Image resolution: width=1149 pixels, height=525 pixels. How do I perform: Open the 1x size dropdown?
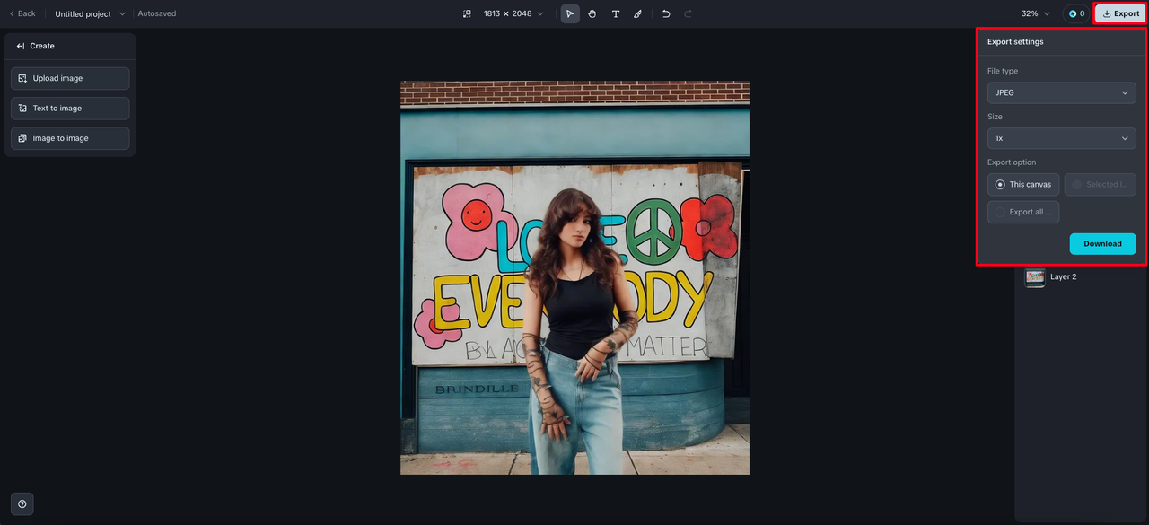(1062, 138)
